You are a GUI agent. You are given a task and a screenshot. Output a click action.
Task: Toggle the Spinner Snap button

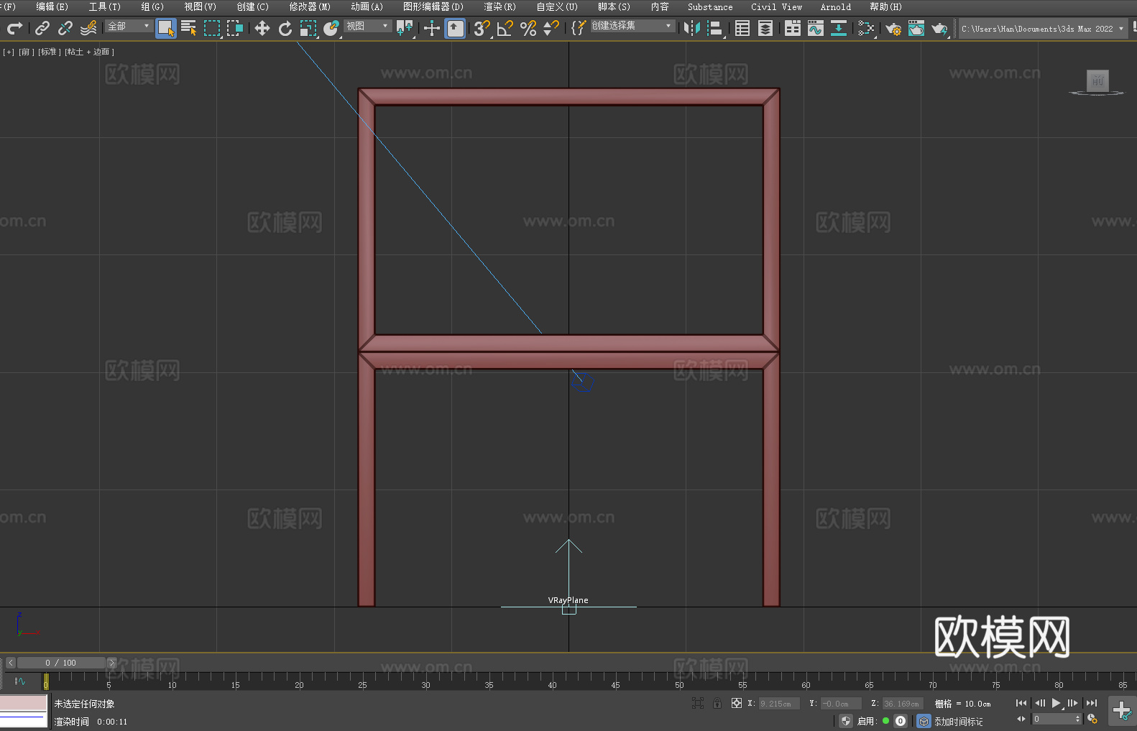click(551, 28)
